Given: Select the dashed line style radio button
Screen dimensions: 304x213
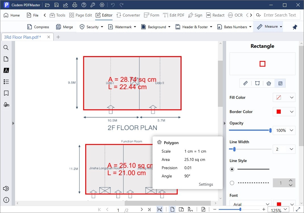Looking at the screenshot, I should coord(232,183).
